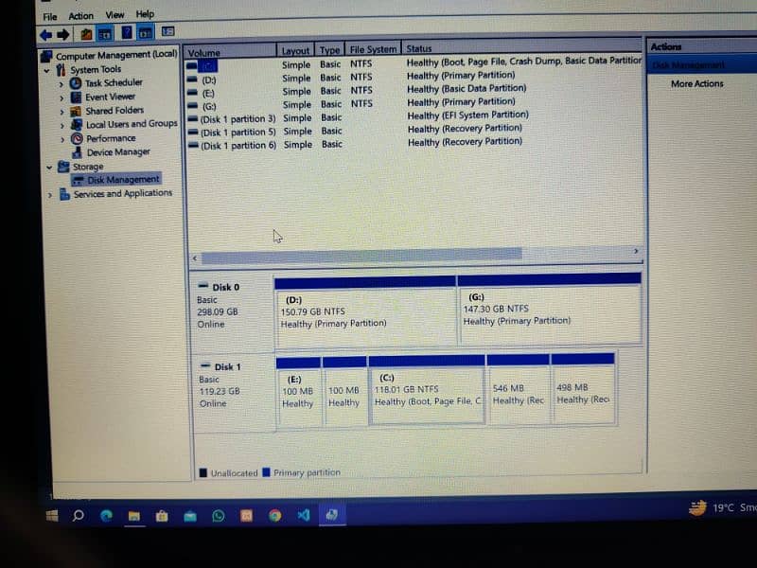This screenshot has height=568, width=757.
Task: Collapse the System Tools node
Action: tap(46, 70)
